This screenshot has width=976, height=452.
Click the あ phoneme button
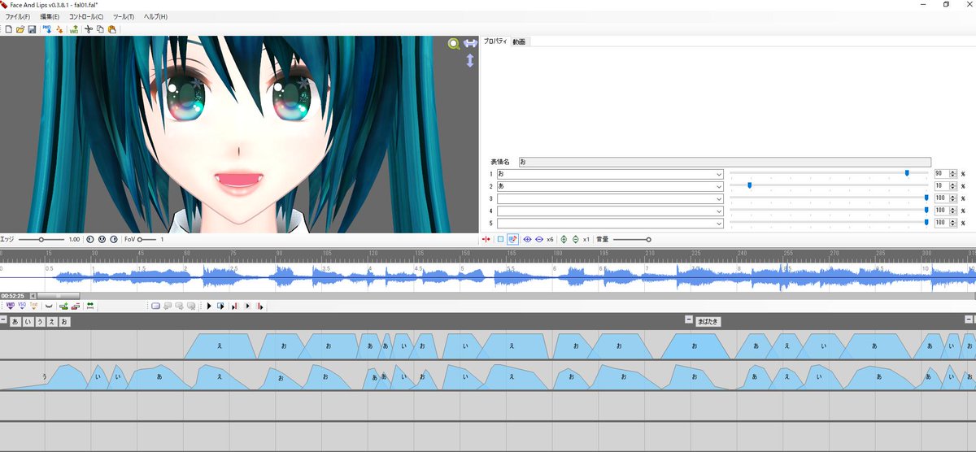tap(15, 322)
